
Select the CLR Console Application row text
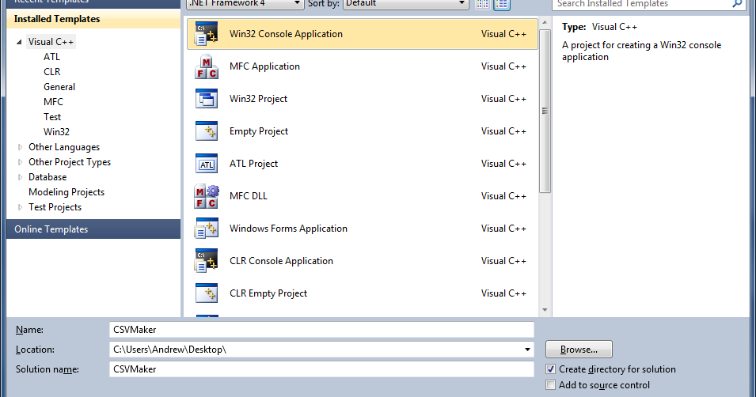pos(281,261)
